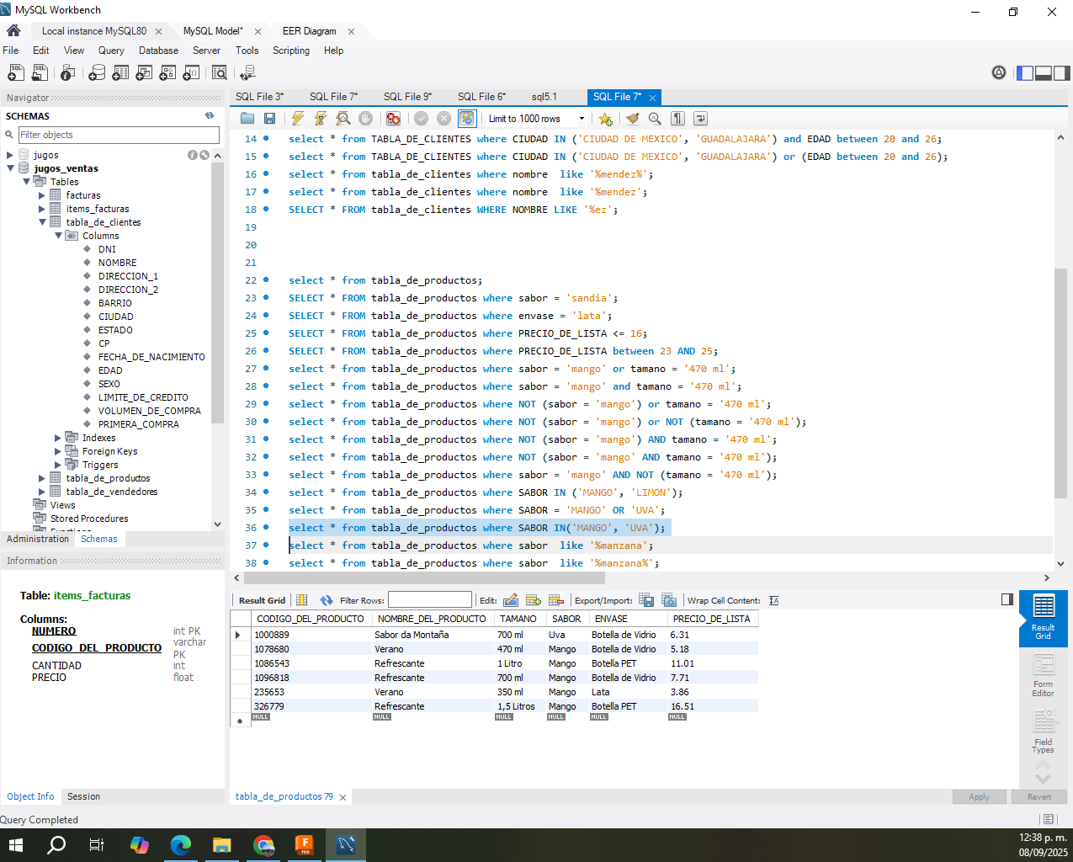Create a new schema icon
This screenshot has height=862, width=1073.
coord(97,73)
